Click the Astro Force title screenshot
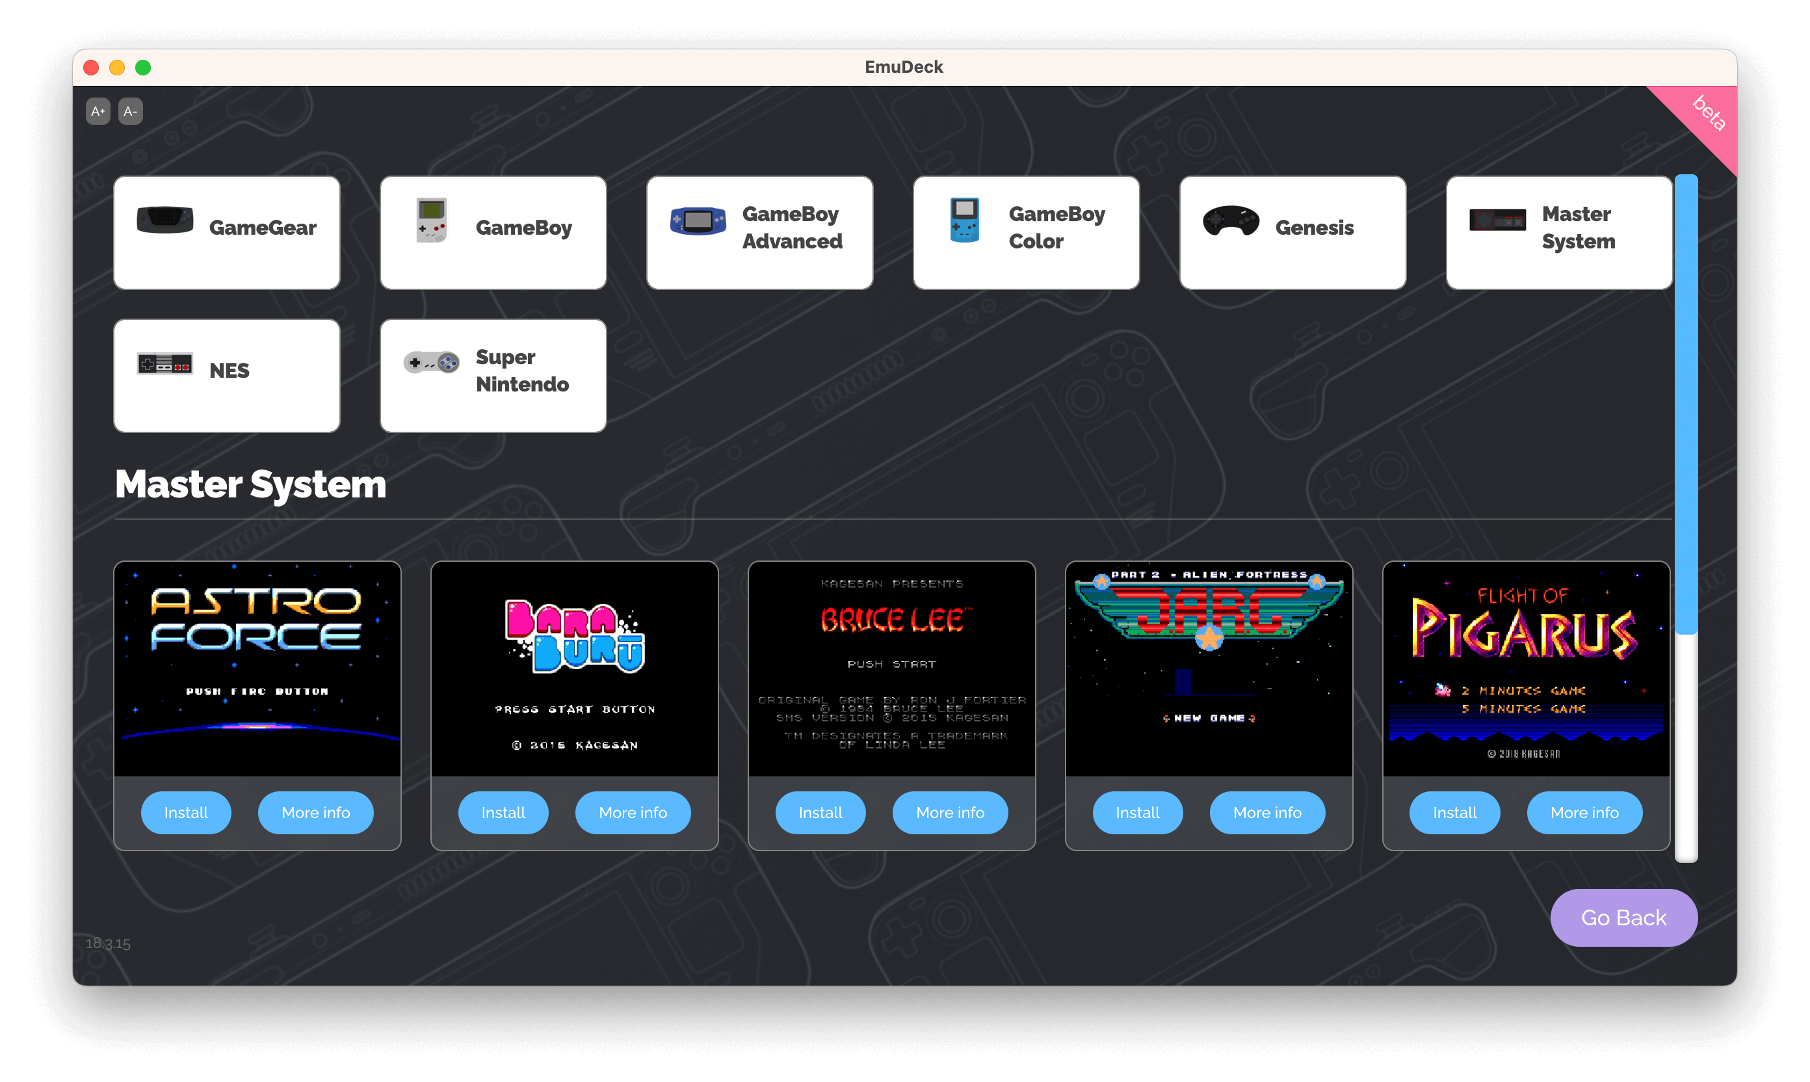1810x1082 pixels. point(257,668)
